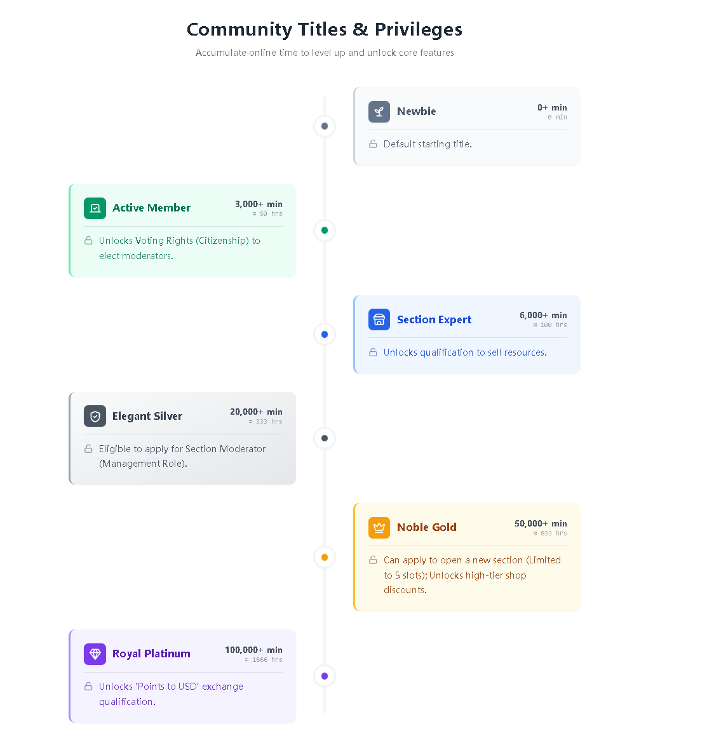The width and height of the screenshot is (707, 738).
Task: Click the Royal Platinum title text
Action: pos(151,654)
